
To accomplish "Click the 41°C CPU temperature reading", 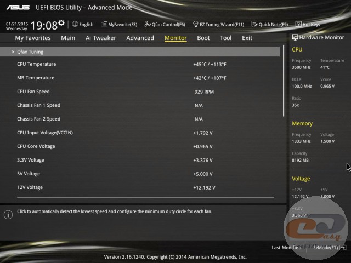I will [x=325, y=67].
